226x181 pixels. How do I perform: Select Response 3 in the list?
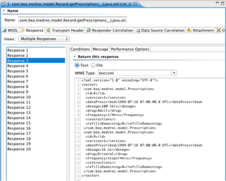click(x=36, y=61)
